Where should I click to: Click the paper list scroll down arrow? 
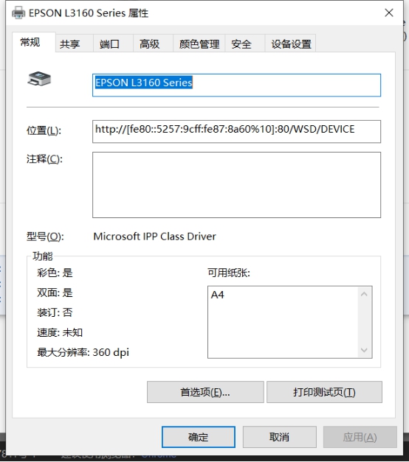point(364,350)
